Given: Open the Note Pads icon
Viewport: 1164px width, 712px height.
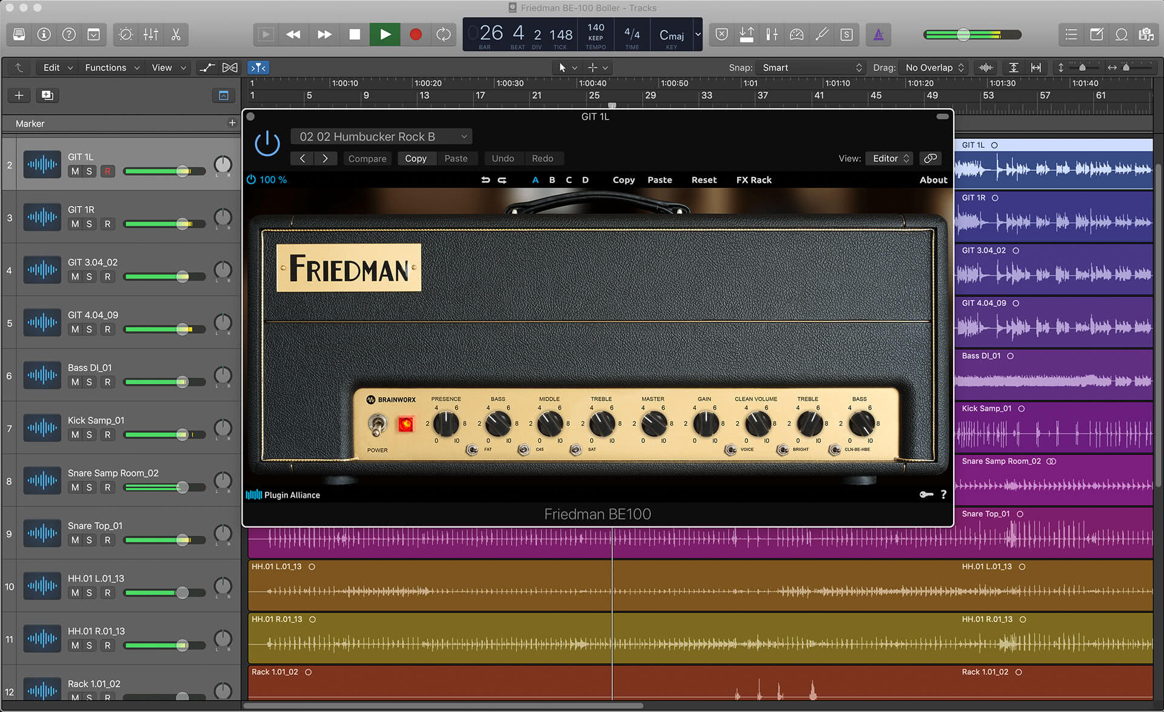Looking at the screenshot, I should click(x=1097, y=35).
